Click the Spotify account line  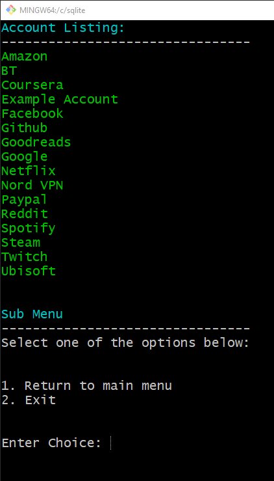(x=29, y=228)
